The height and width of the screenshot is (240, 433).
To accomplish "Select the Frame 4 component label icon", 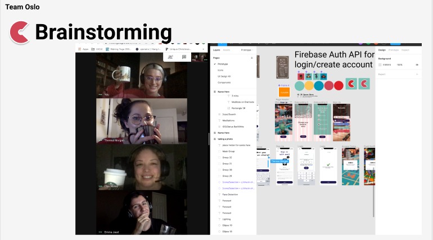I will (x=279, y=85).
